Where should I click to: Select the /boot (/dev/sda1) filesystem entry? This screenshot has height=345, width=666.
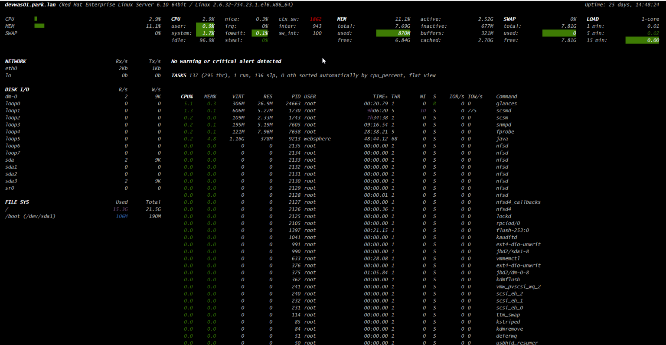tap(30, 216)
